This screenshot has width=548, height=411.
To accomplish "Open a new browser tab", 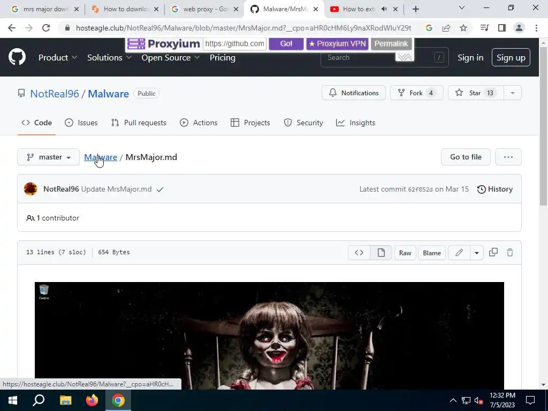I will 415,9.
